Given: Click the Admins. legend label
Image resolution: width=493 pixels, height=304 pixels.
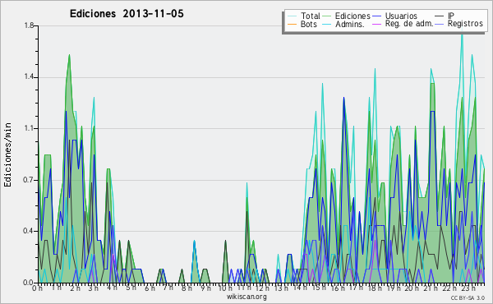Looking at the screenshot, I should point(350,24).
